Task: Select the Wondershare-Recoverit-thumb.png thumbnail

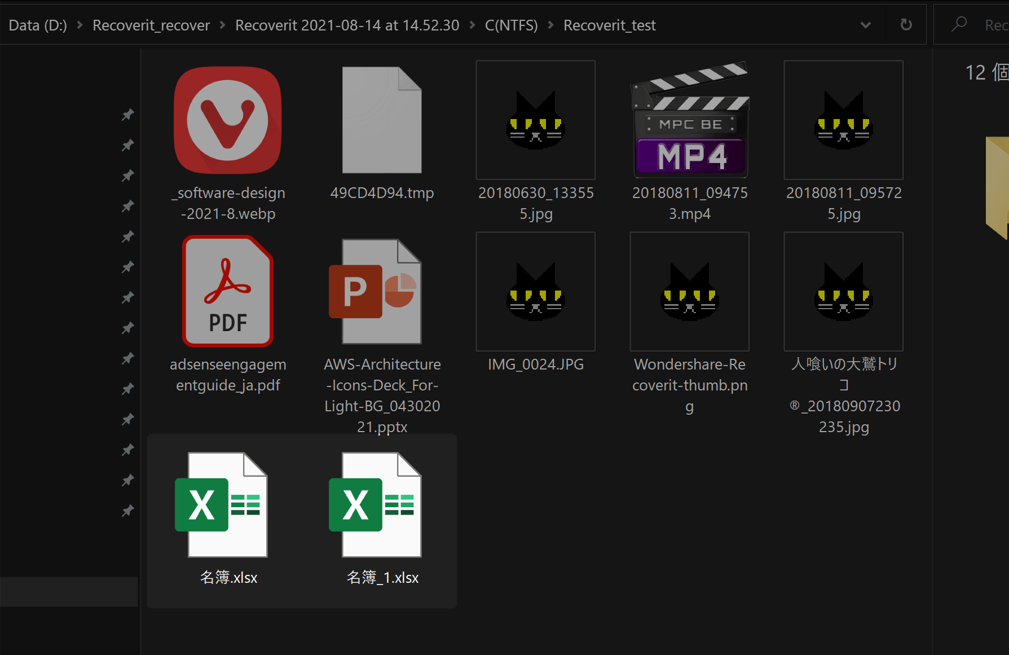Action: [690, 292]
